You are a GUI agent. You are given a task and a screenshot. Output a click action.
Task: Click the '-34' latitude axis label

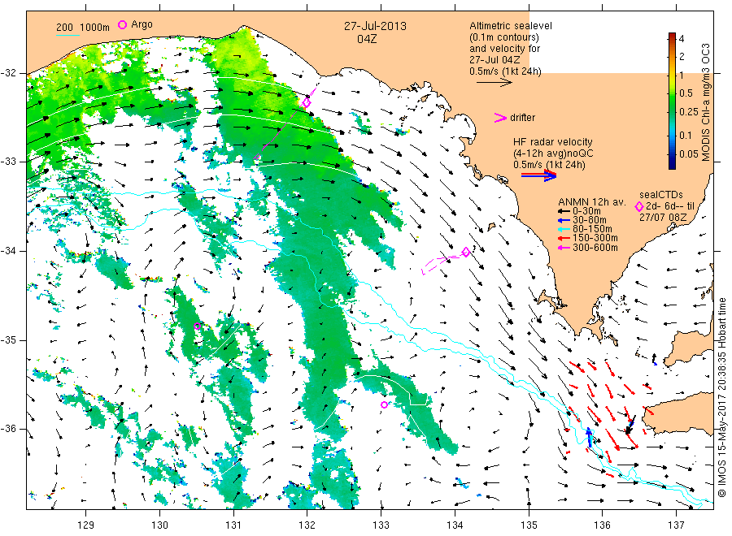[9, 251]
